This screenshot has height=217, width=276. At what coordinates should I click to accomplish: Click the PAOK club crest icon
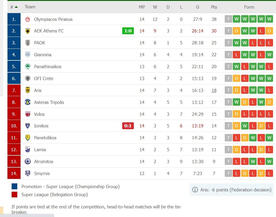tap(28, 43)
